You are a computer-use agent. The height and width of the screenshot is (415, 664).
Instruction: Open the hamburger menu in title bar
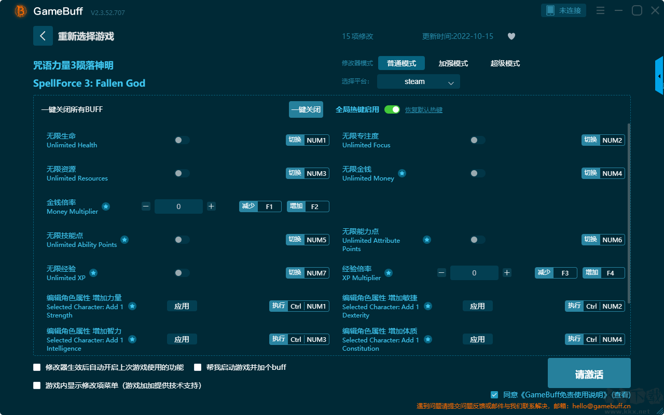(x=600, y=10)
